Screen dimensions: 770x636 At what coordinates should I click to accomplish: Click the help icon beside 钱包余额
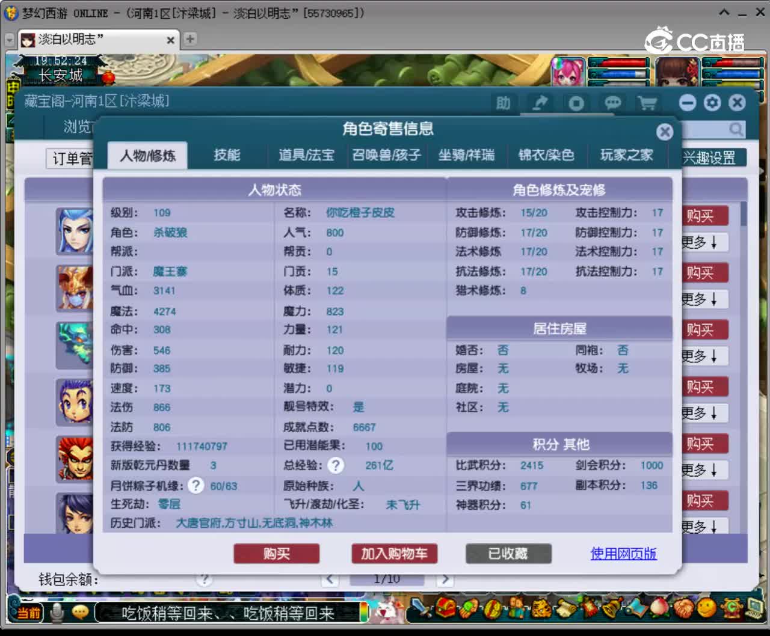point(205,579)
